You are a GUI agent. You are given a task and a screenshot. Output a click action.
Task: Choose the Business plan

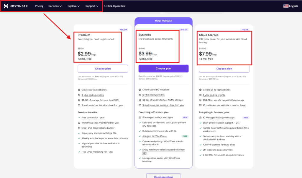coord(163,69)
